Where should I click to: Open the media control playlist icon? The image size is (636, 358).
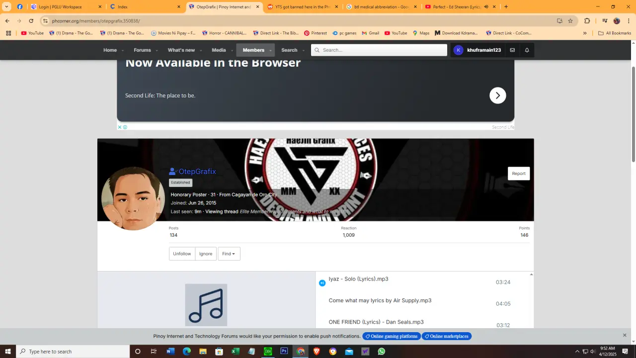pos(605,21)
